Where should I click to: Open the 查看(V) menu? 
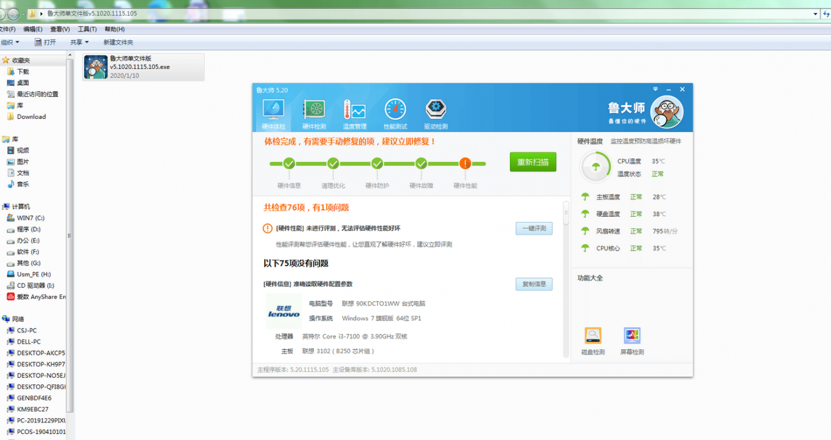(60, 29)
